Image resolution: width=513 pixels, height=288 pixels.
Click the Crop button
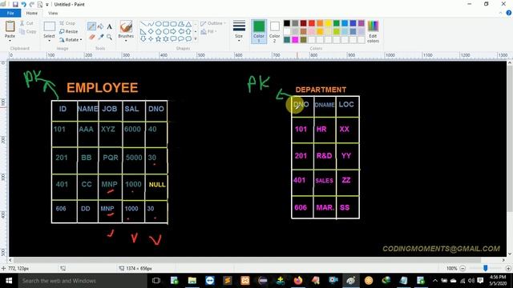click(x=67, y=23)
